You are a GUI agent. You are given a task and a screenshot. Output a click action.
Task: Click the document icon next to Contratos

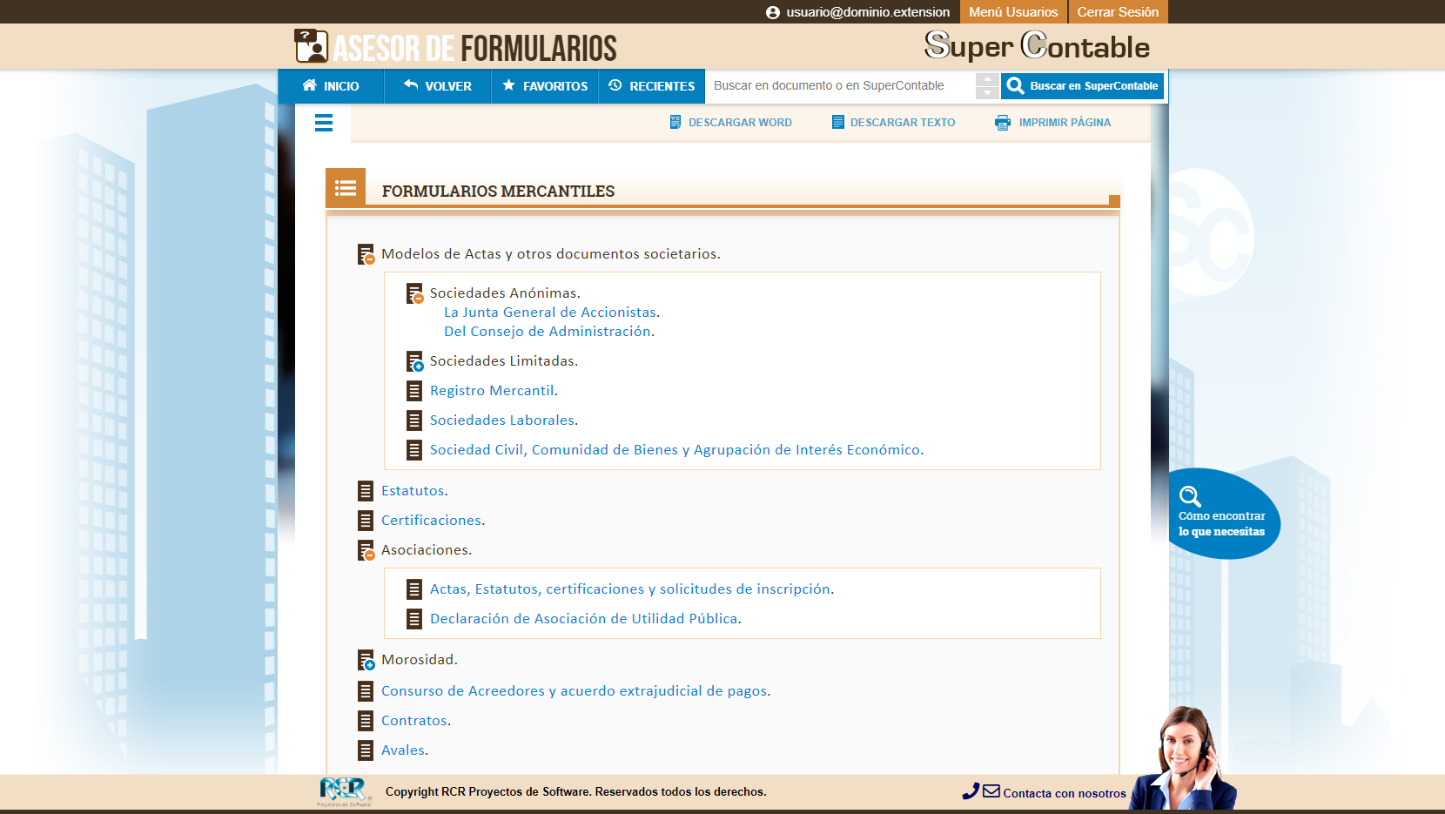(x=366, y=721)
